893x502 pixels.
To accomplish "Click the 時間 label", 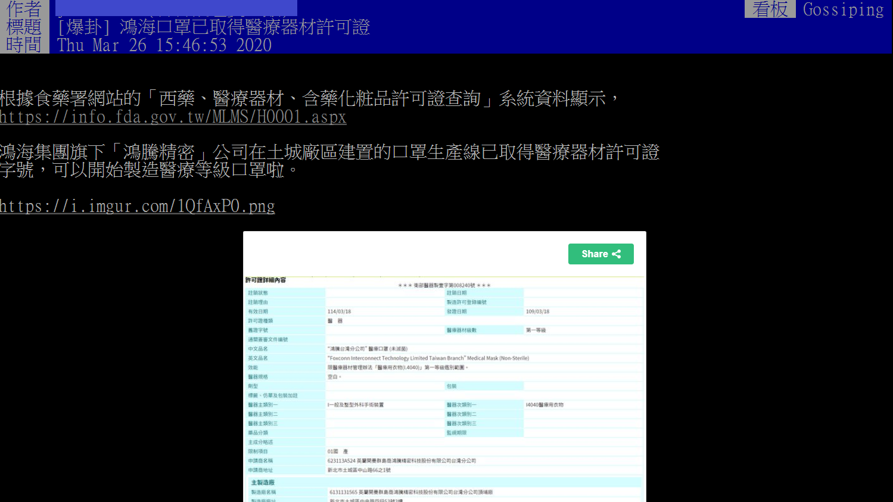I will coord(24,45).
